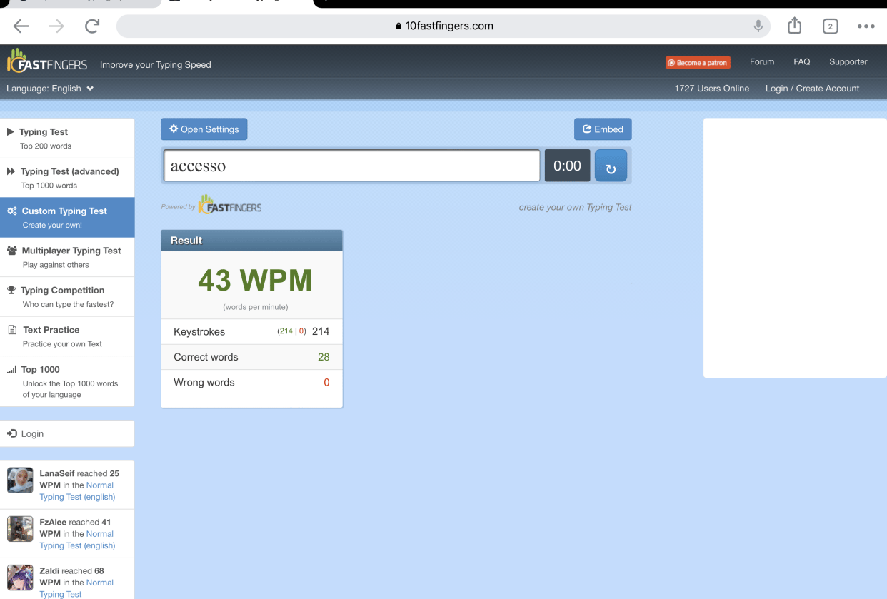Click the browser back arrow
Screen dimensions: 887x599
tap(21, 26)
